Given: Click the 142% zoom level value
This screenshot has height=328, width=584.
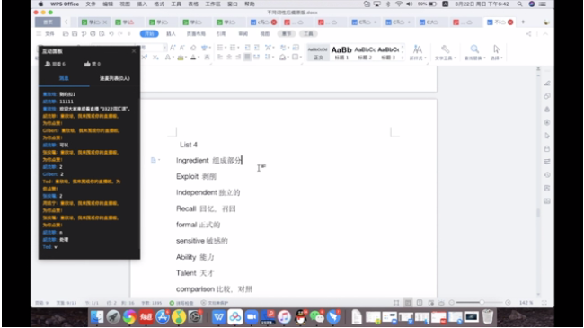Looking at the screenshot, I should pyautogui.click(x=526, y=303).
